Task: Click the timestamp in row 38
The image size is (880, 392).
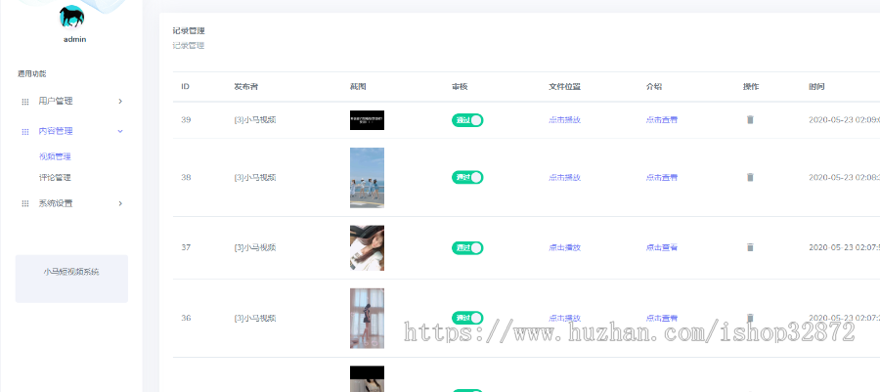Action: pyautogui.click(x=844, y=177)
